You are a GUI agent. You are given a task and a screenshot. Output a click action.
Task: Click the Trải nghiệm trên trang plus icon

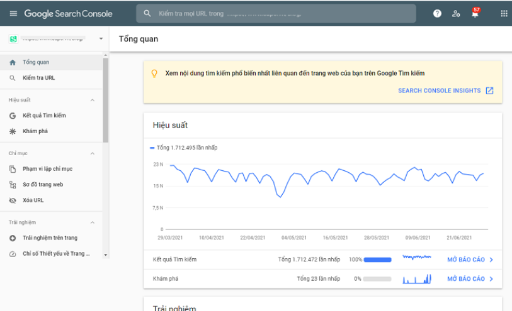pyautogui.click(x=13, y=238)
